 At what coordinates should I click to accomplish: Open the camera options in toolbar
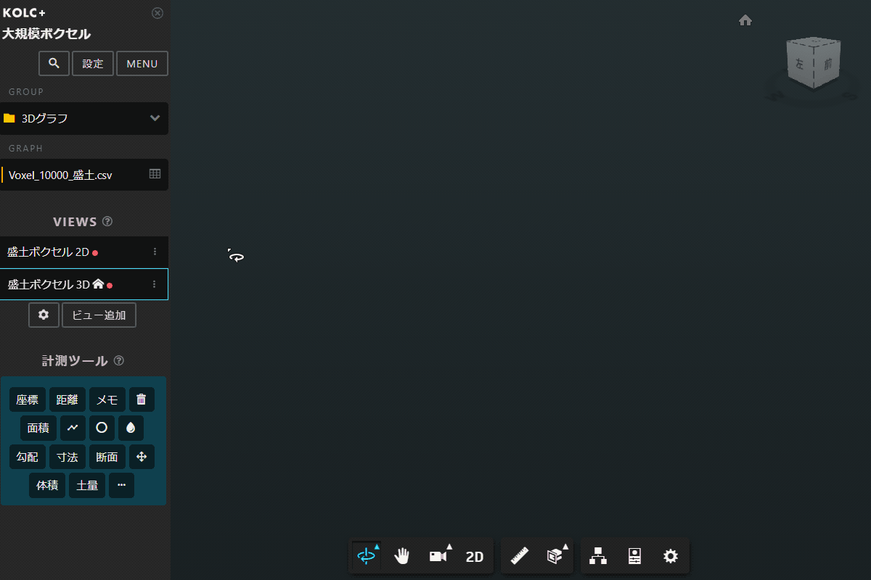[x=438, y=556]
